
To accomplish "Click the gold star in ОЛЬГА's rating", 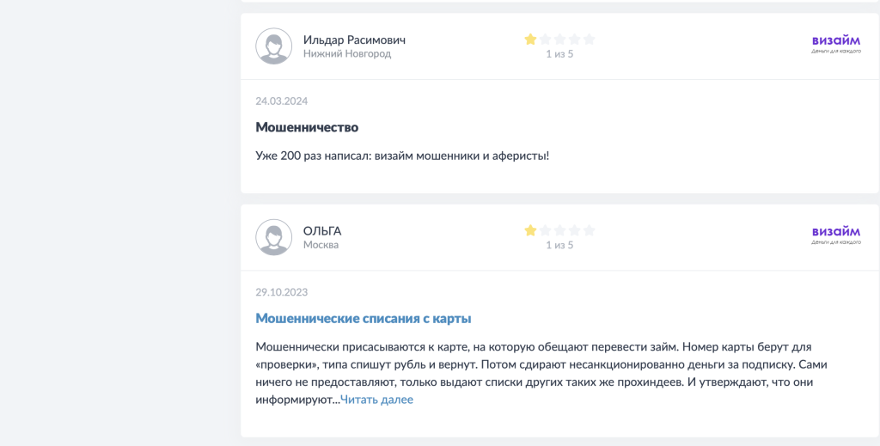I will tap(531, 230).
